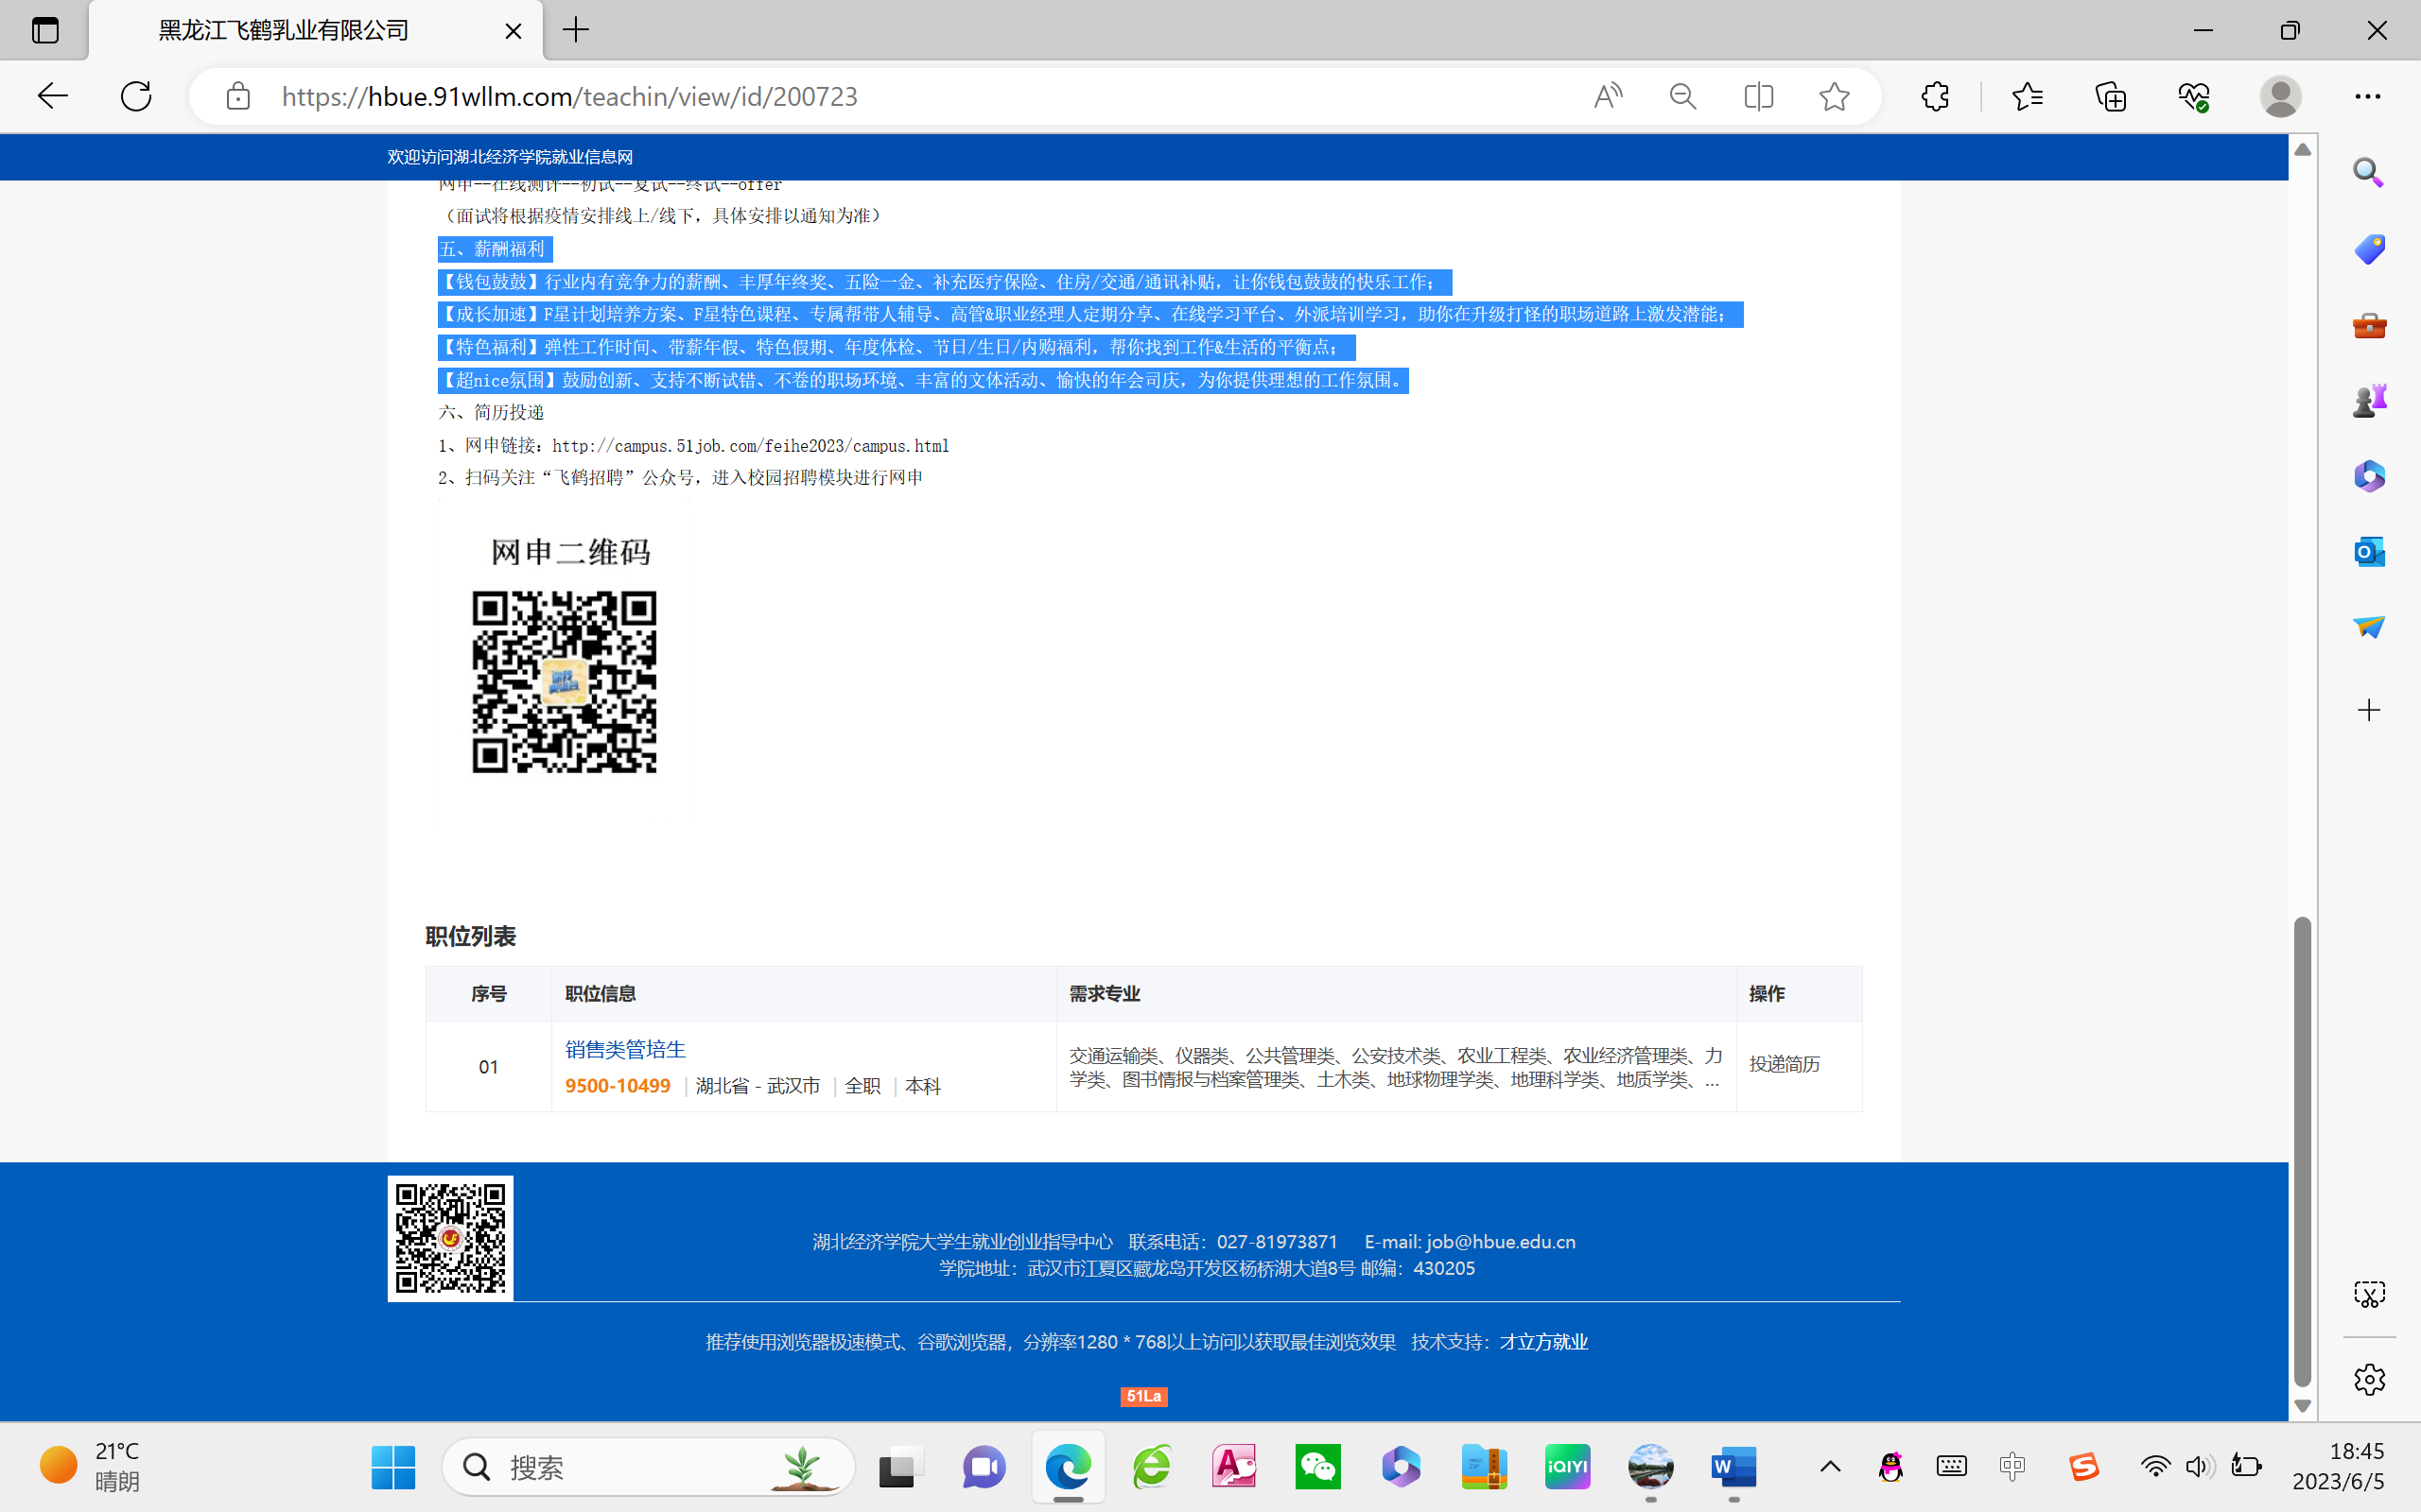Viewport: 2421px width, 1512px height.
Task: Add page to favorites with star icon
Action: (1834, 96)
